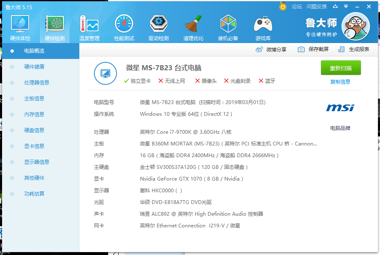Select 硬件检测 hardware detection icon
This screenshot has width=380, height=255.
[55, 23]
